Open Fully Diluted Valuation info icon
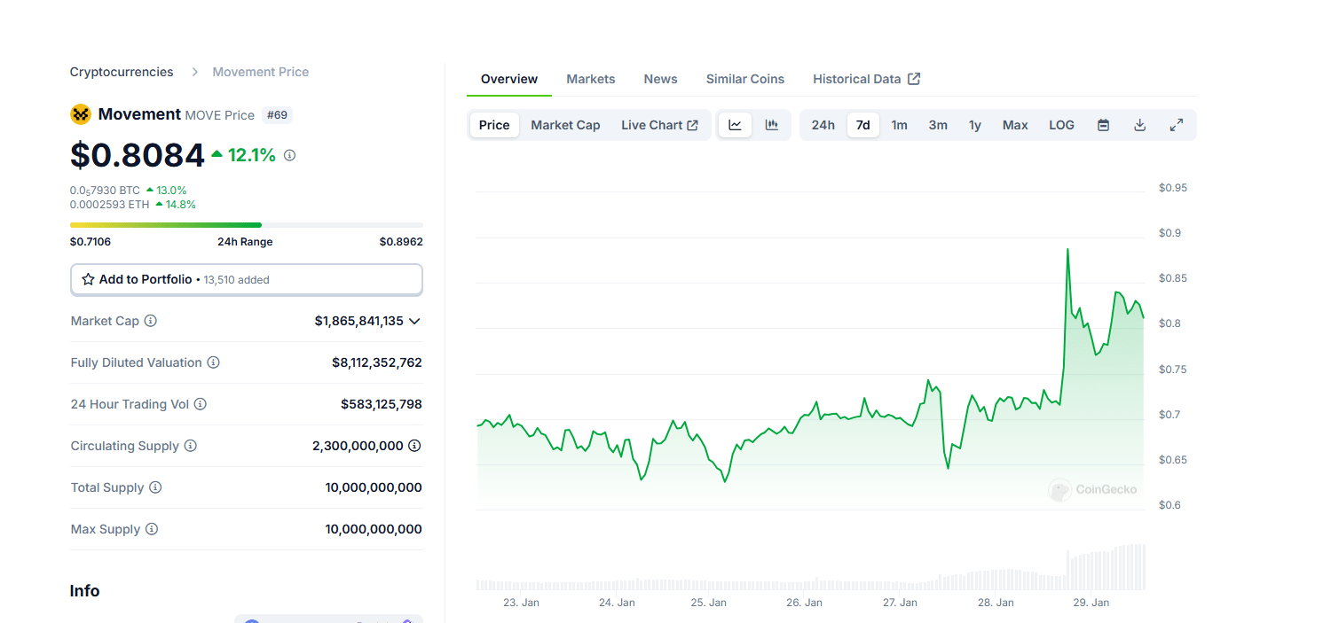1323x623 pixels. click(213, 362)
